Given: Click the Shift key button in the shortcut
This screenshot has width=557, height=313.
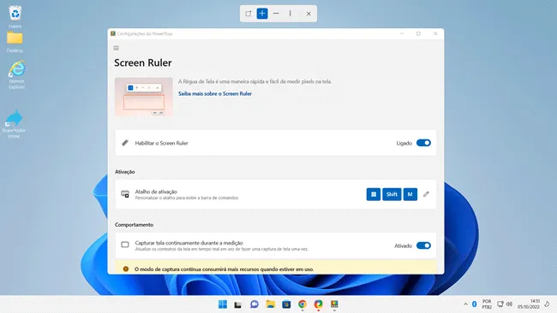Looking at the screenshot, I should pyautogui.click(x=392, y=194).
